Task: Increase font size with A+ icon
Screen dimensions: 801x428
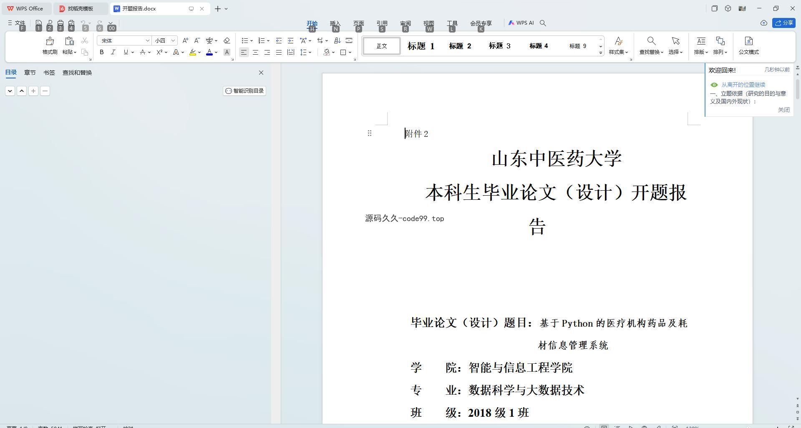Action: tap(185, 40)
